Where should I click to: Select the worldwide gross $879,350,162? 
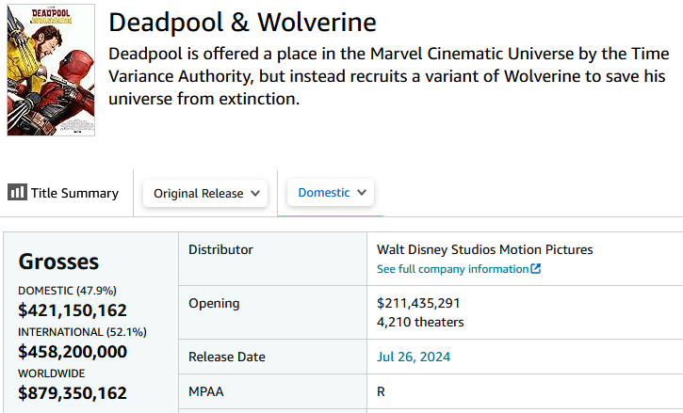click(73, 393)
